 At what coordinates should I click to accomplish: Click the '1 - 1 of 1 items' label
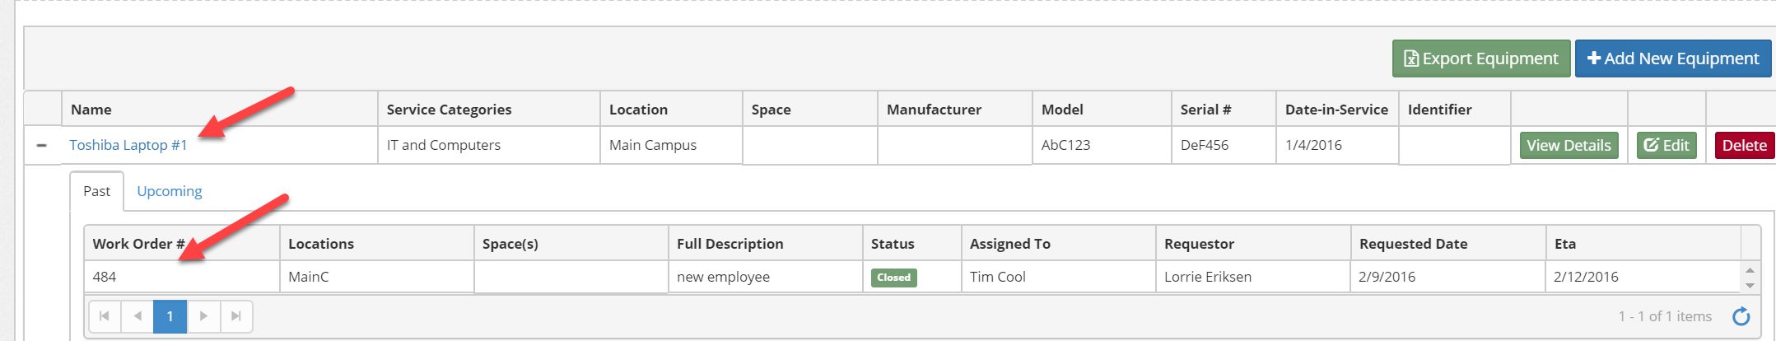pos(1665,316)
